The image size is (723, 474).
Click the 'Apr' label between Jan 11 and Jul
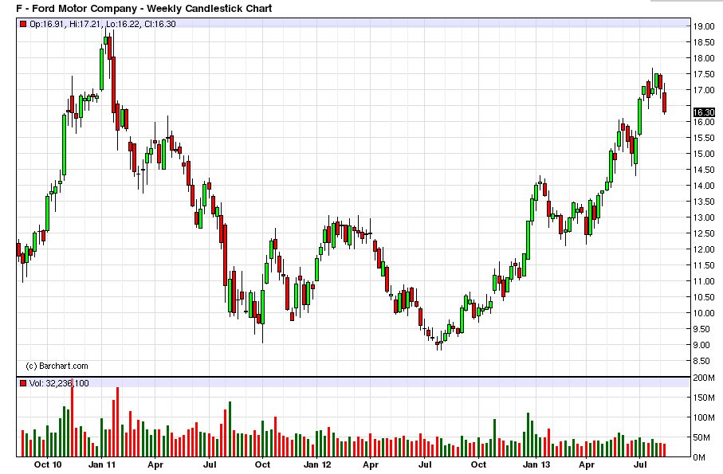click(x=155, y=464)
